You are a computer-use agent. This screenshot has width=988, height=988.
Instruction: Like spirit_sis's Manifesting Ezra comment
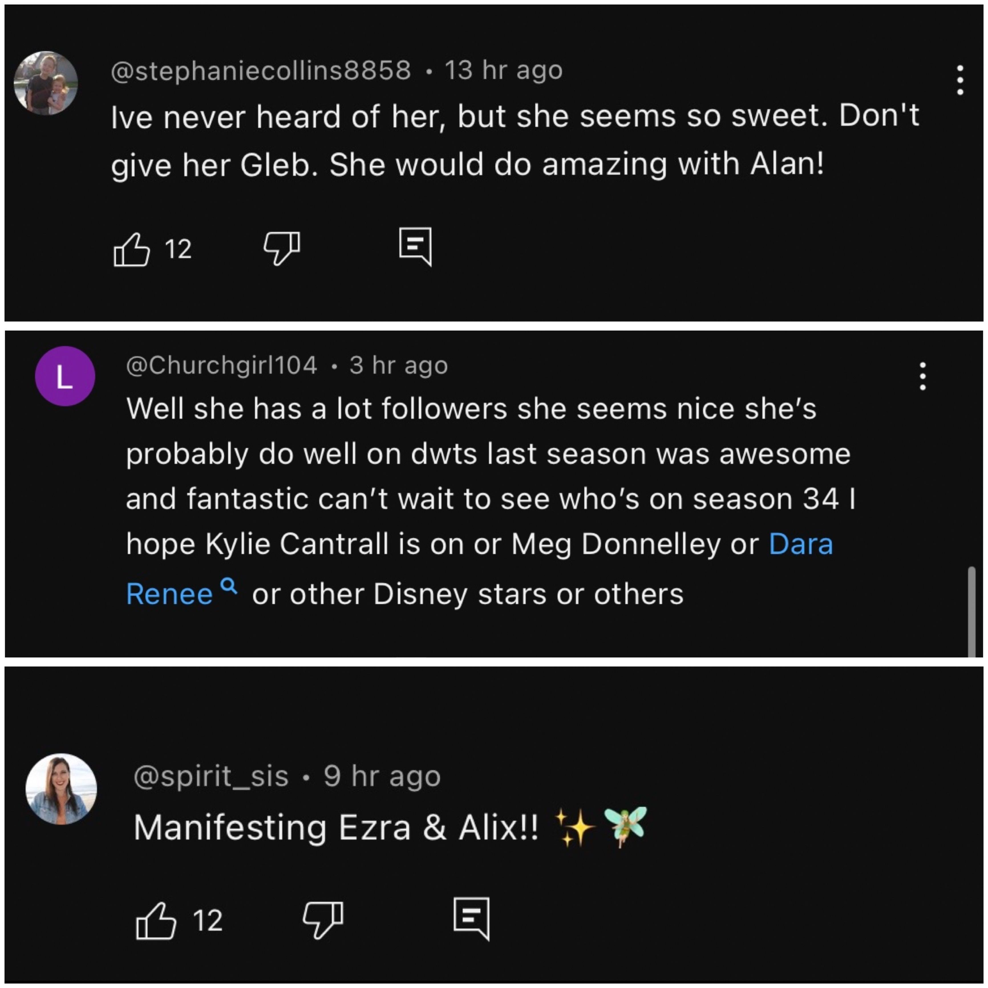(156, 920)
